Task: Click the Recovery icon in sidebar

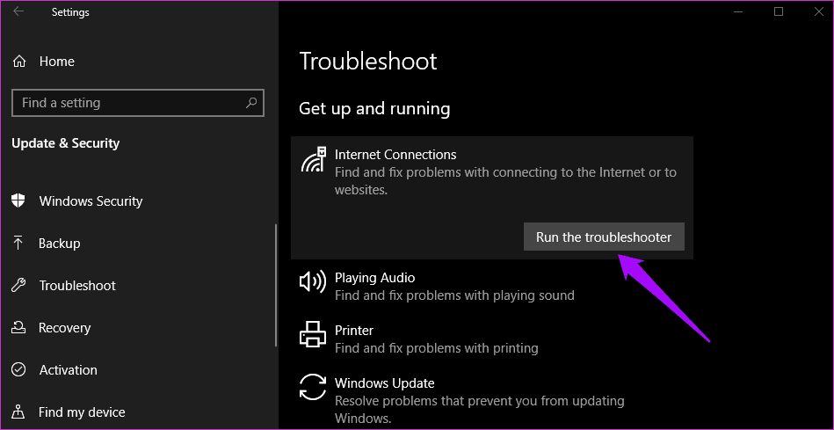Action: pos(18,327)
